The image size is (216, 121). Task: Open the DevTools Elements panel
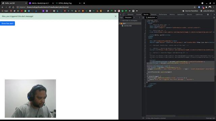click(x=130, y=14)
